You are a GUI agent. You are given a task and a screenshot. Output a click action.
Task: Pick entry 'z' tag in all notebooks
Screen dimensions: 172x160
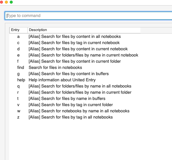91,117
